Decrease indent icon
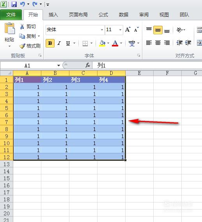Image resolution: width=202 pixels, height=222 pixels. point(179,43)
